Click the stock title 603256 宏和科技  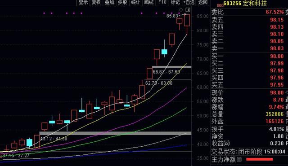pos(245,4)
